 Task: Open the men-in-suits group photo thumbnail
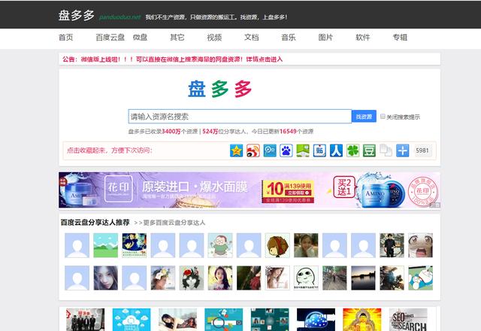(85, 320)
